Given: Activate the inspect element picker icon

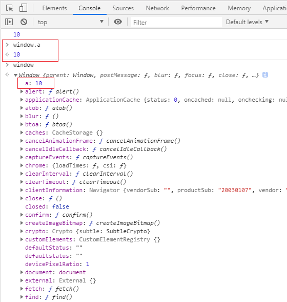Looking at the screenshot, I should click(x=9, y=8).
